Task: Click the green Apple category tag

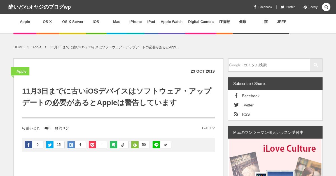Action: coord(20,71)
